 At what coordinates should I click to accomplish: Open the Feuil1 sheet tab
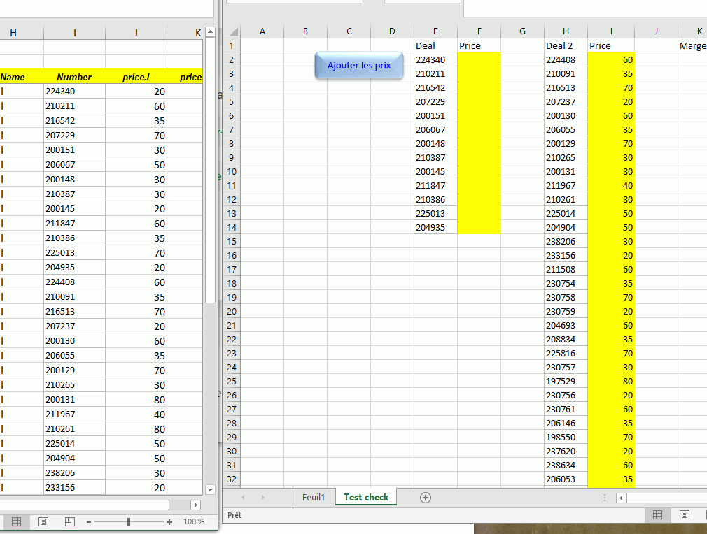[314, 498]
